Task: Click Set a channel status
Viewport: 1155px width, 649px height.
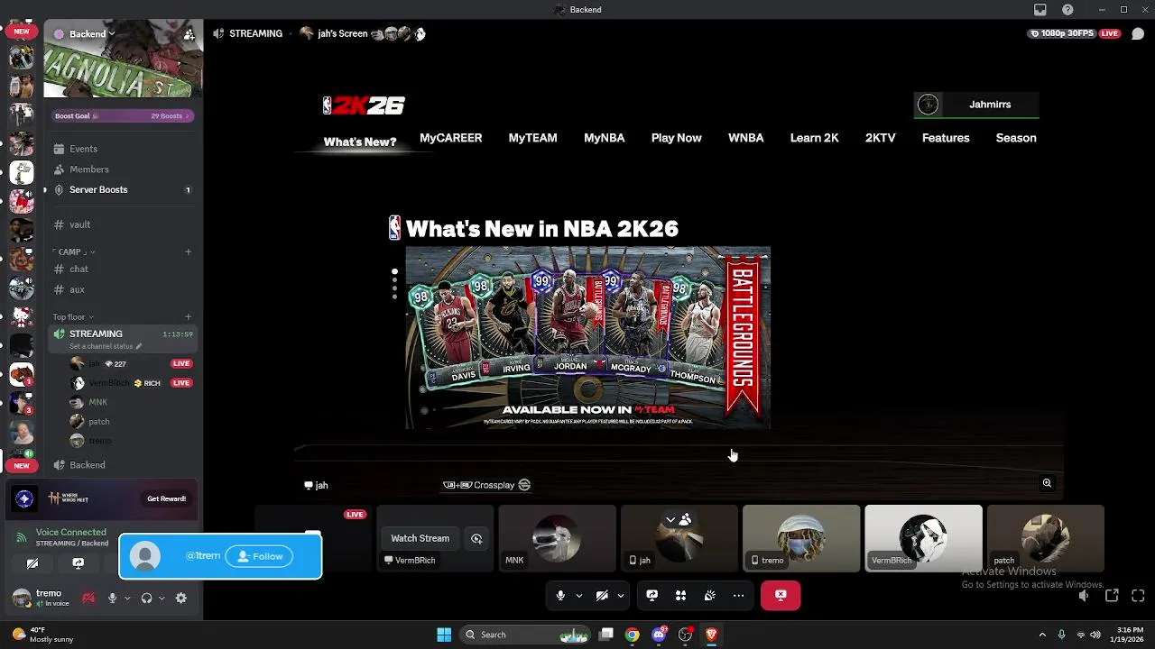Action: click(x=105, y=346)
